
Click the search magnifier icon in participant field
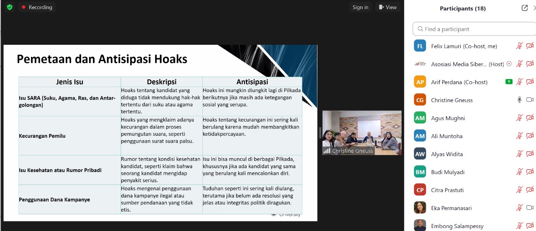click(420, 29)
